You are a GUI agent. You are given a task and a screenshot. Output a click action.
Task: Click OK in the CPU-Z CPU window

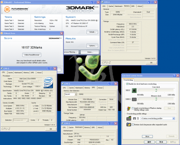(51, 129)
